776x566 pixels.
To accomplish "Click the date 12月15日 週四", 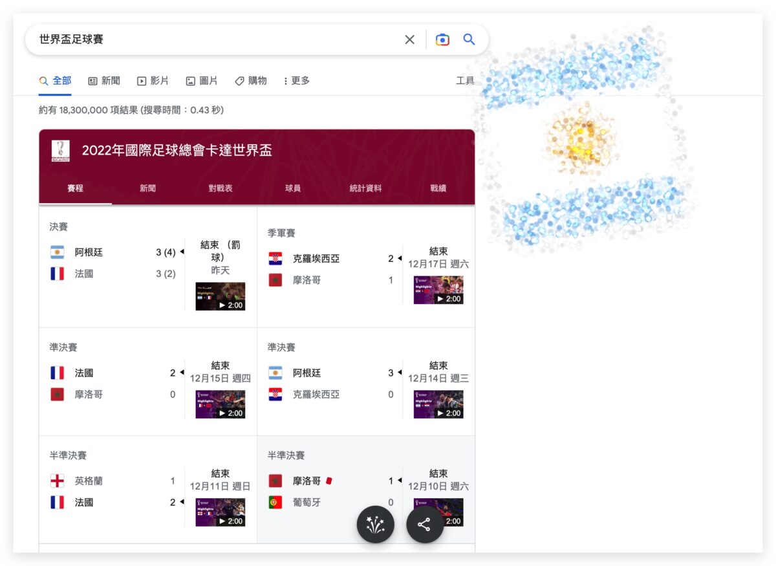I will coord(221,378).
